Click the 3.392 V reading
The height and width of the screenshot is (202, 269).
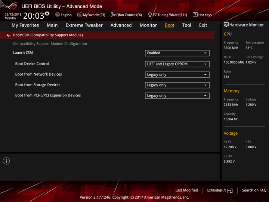coord(229,162)
